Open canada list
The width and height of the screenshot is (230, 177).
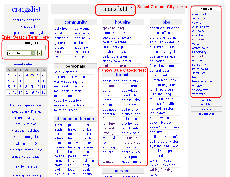point(206,109)
